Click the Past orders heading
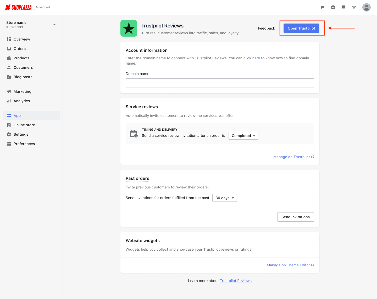This screenshot has width=377, height=299. tap(137, 178)
